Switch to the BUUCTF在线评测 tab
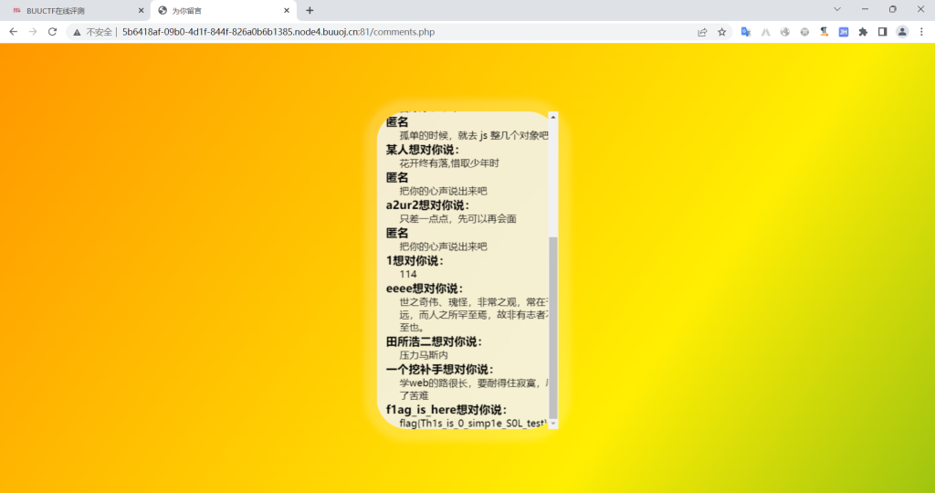Screen dimensions: 935x493 pos(73,10)
